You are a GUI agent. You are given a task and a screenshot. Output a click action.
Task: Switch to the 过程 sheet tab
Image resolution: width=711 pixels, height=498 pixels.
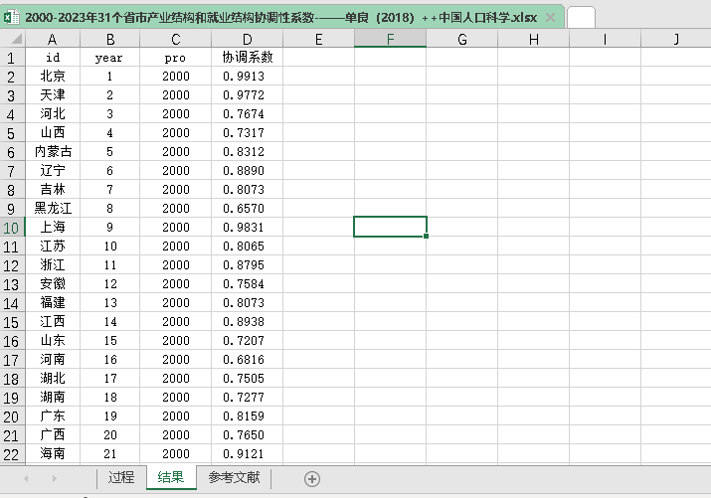click(121, 477)
